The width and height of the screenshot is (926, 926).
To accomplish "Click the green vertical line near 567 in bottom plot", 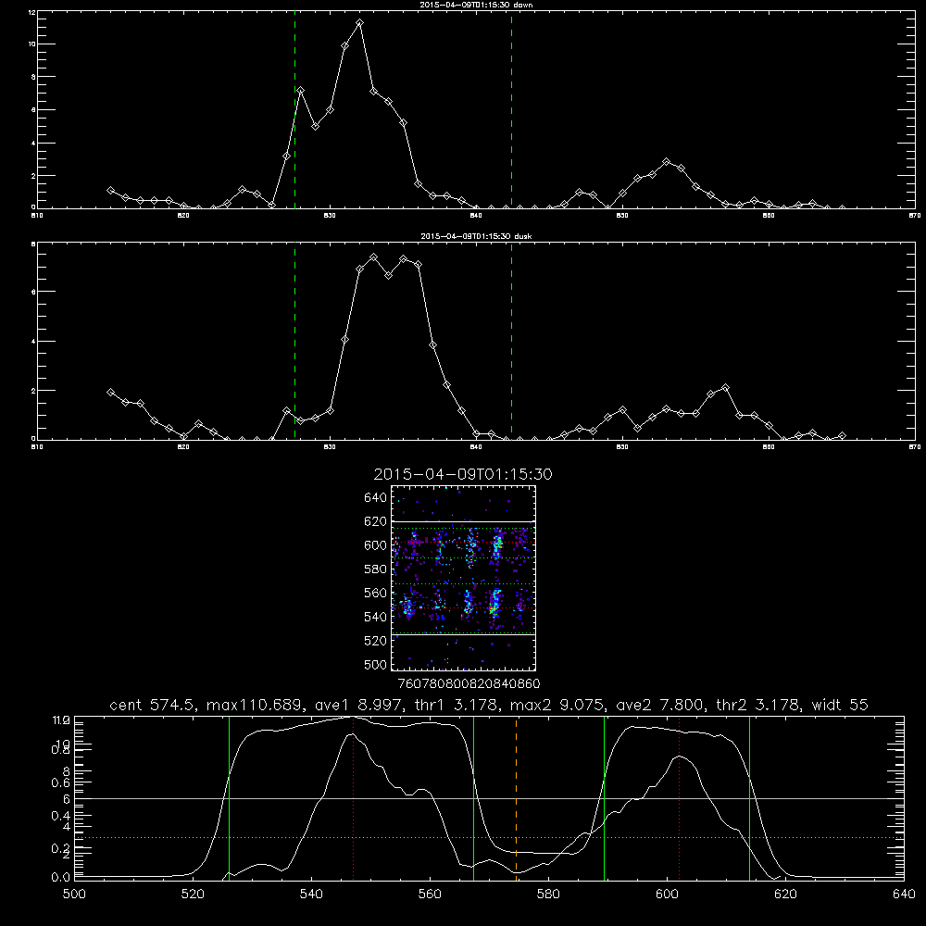I will 473,797.
